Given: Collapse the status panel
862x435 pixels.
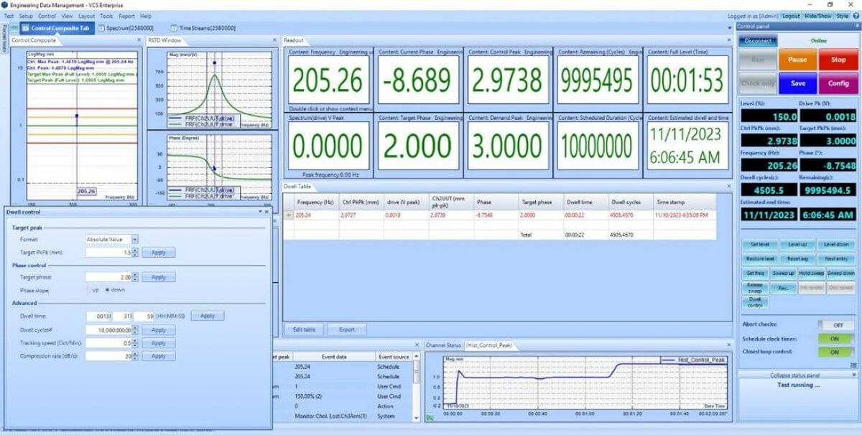Looking at the screenshot, I should click(797, 375).
